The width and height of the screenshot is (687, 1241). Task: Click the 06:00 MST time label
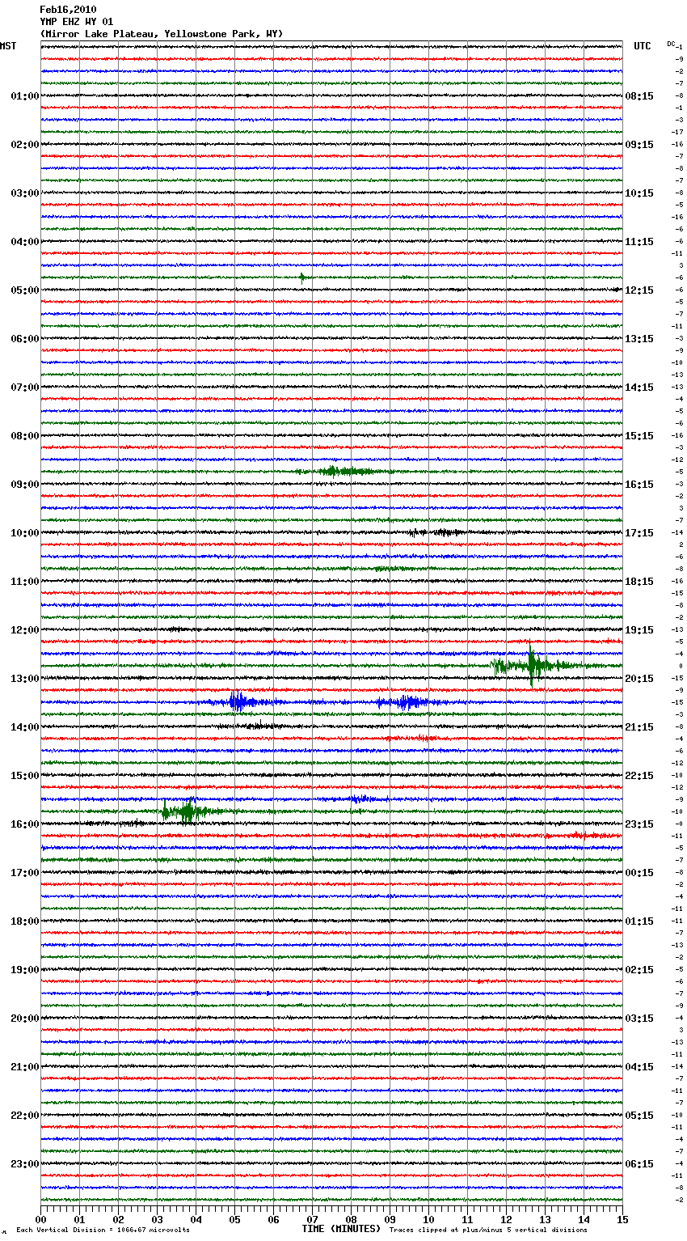click(x=25, y=339)
